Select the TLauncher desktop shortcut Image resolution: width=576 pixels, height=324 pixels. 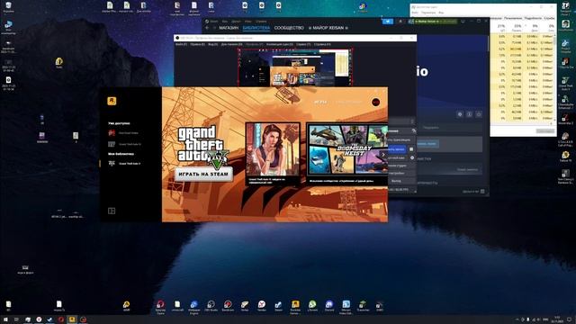tap(363, 306)
